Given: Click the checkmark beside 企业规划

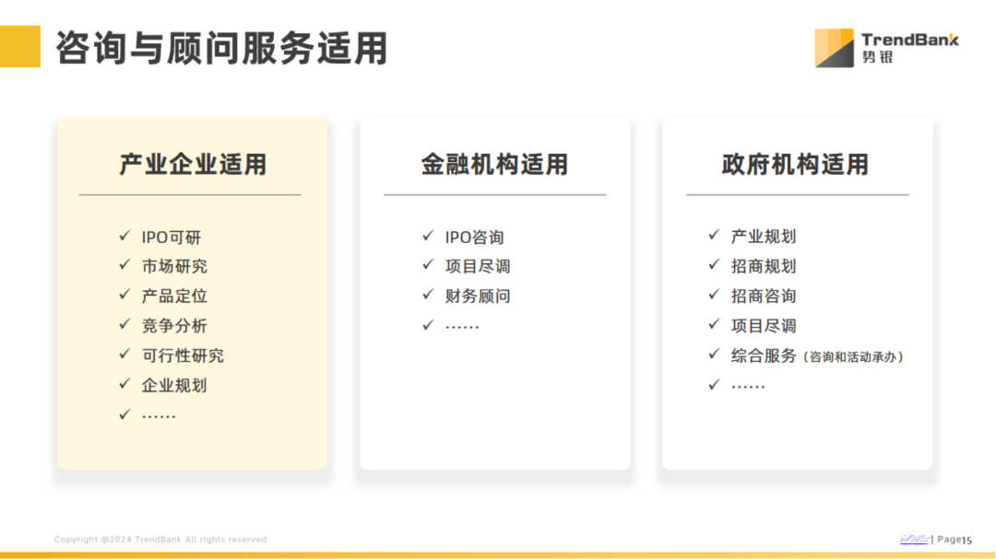Looking at the screenshot, I should [x=125, y=384].
